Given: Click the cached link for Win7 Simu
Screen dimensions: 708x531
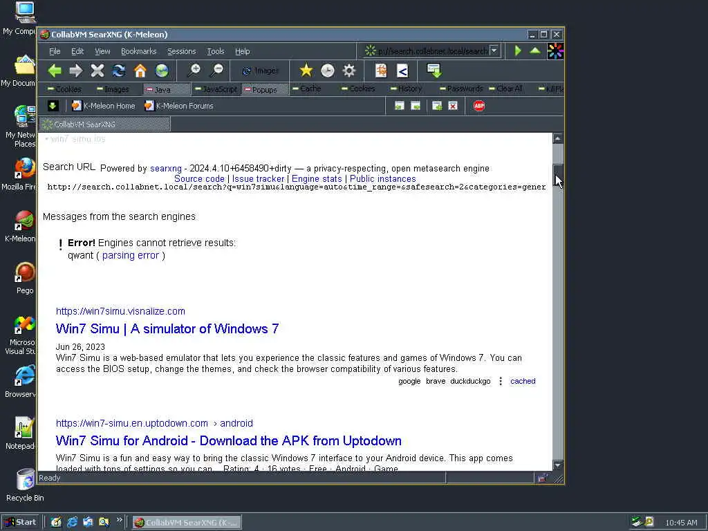Looking at the screenshot, I should [523, 381].
